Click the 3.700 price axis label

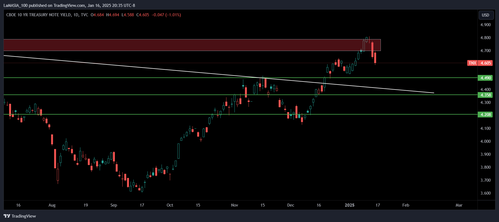(485, 180)
